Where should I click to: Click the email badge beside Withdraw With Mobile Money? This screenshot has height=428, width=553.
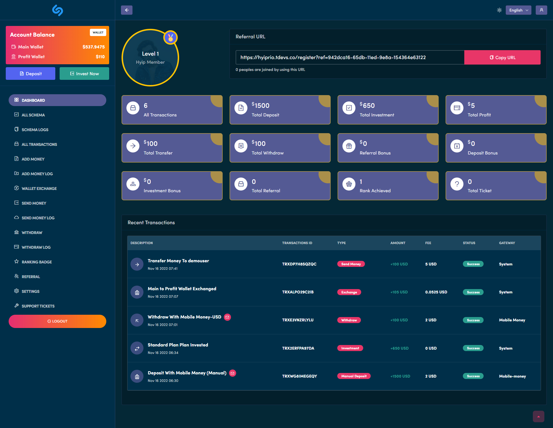[227, 317]
